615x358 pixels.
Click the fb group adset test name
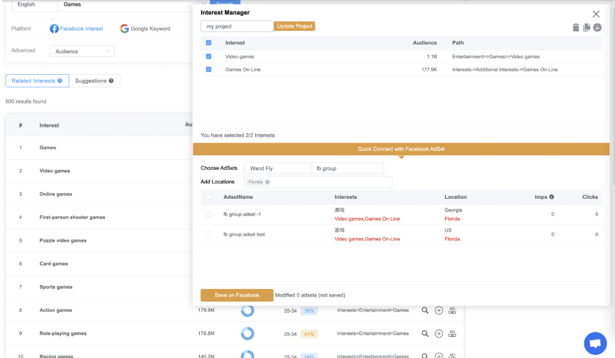point(244,235)
